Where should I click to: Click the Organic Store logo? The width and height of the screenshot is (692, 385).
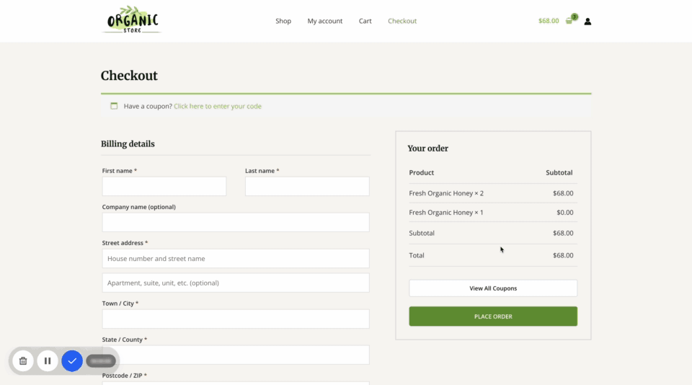click(133, 20)
